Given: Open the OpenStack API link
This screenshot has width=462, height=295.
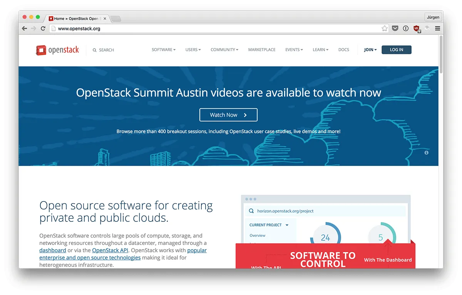Looking at the screenshot, I should coord(110,250).
